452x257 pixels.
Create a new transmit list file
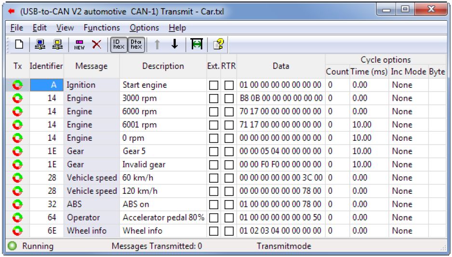pos(19,44)
